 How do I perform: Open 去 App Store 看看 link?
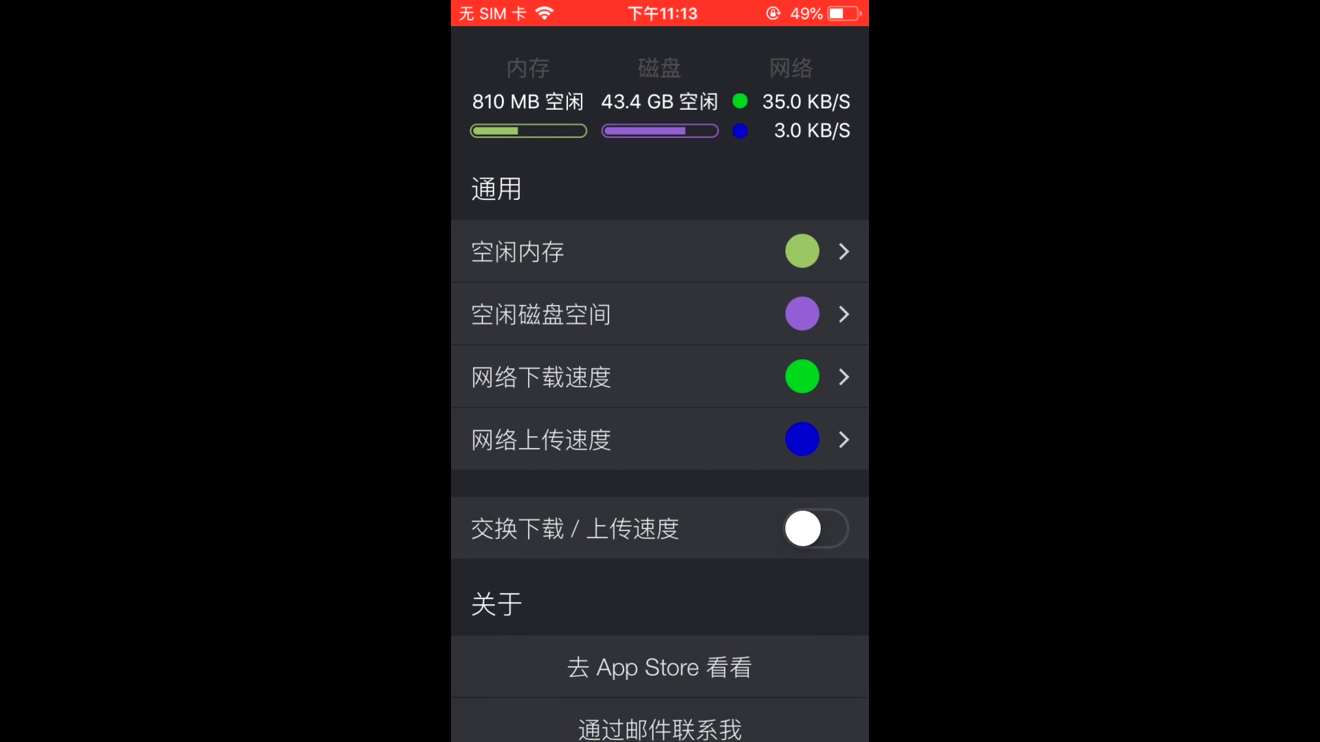tap(659, 667)
